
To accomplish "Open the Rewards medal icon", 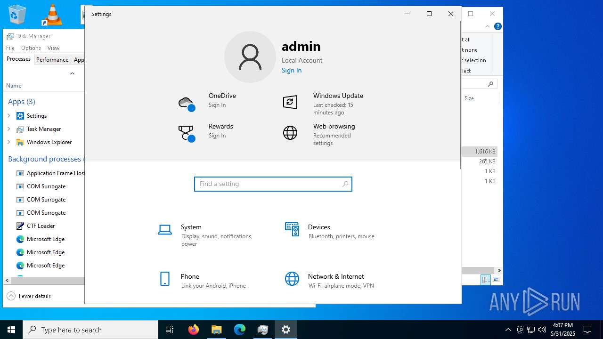I will [x=187, y=134].
